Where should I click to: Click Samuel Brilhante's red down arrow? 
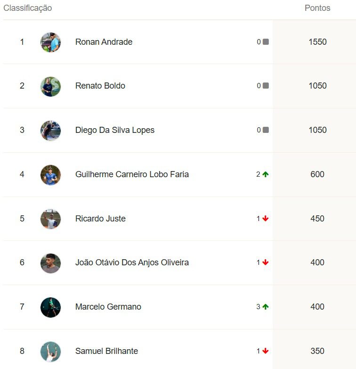(266, 351)
